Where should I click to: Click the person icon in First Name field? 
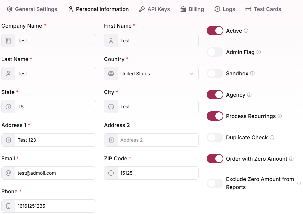(111, 41)
